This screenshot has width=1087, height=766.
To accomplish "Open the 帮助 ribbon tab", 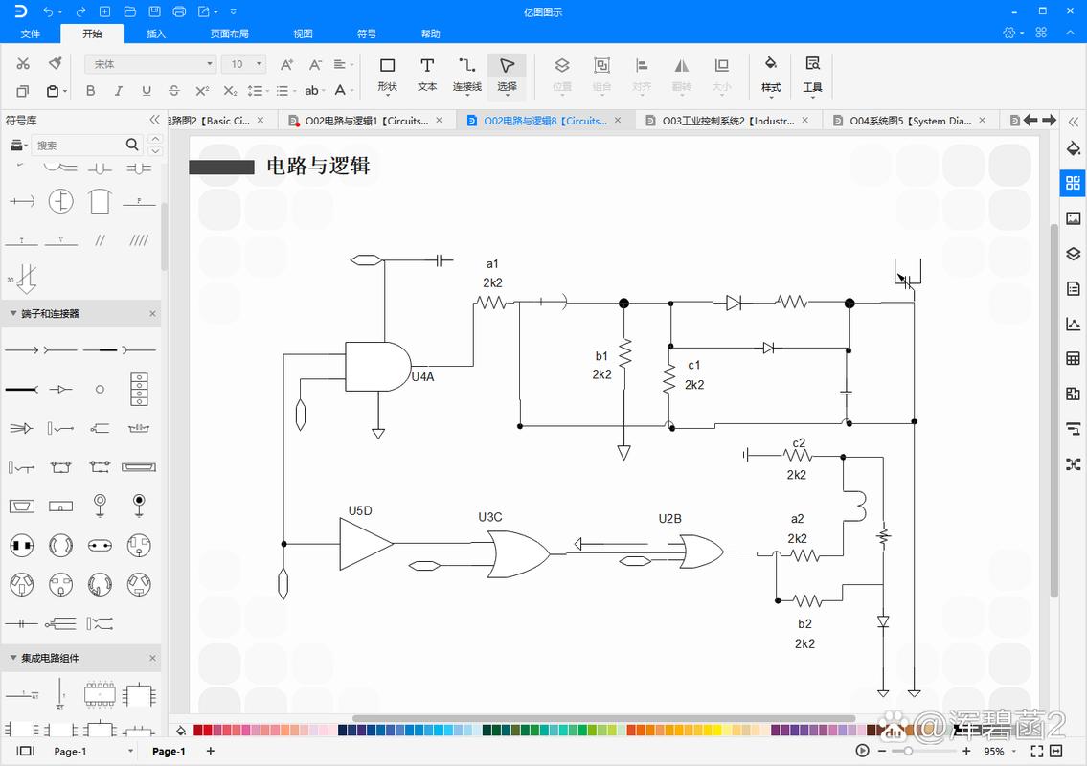I will click(431, 34).
